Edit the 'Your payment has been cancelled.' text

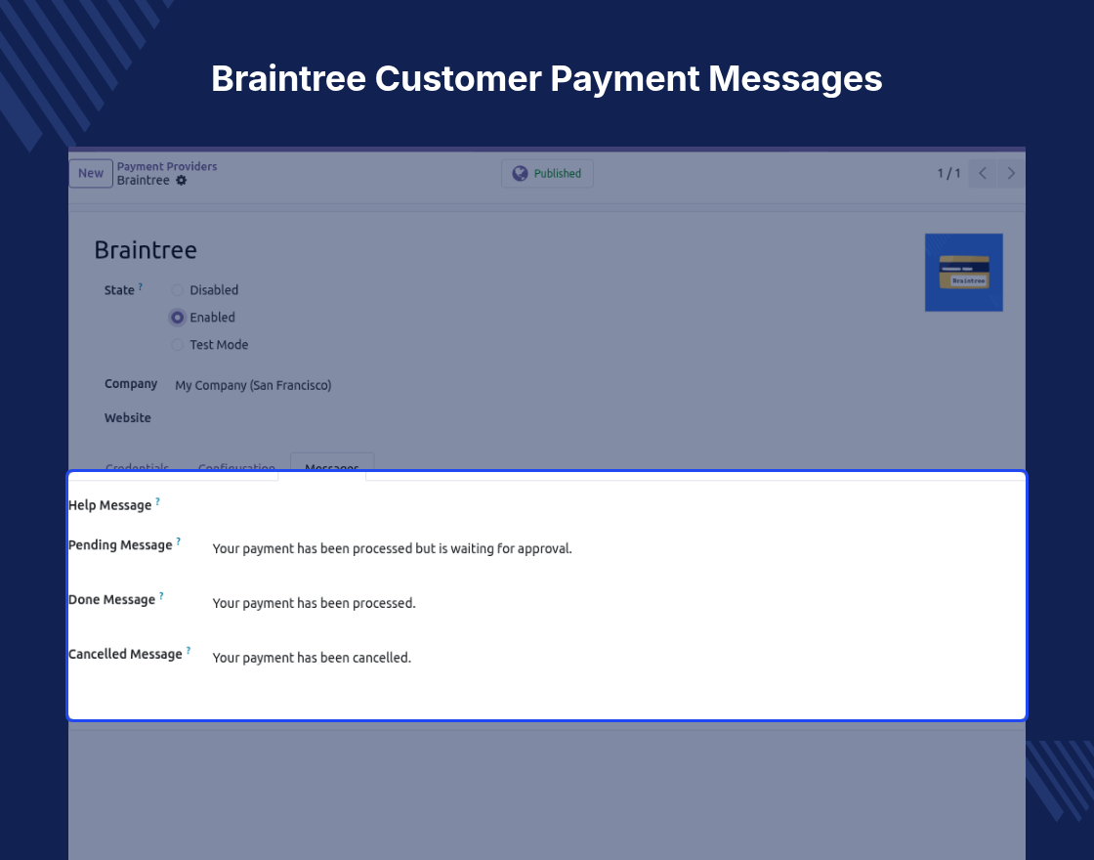312,658
